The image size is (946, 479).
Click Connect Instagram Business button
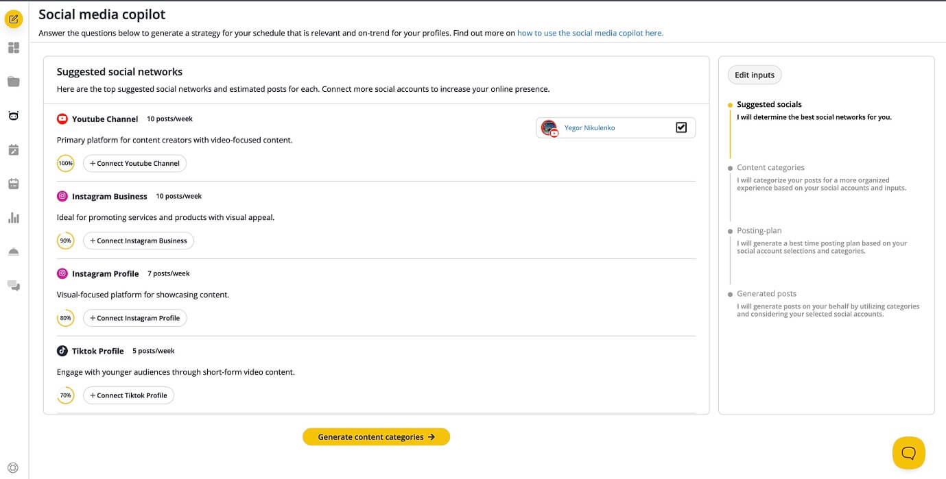(139, 241)
